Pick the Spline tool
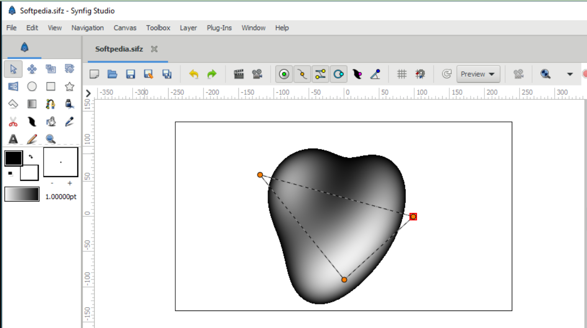The width and height of the screenshot is (587, 328). click(51, 104)
